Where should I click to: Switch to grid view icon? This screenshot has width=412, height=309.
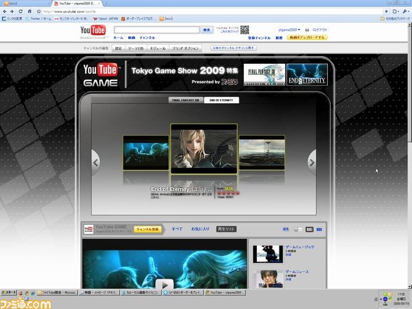[x=319, y=229]
